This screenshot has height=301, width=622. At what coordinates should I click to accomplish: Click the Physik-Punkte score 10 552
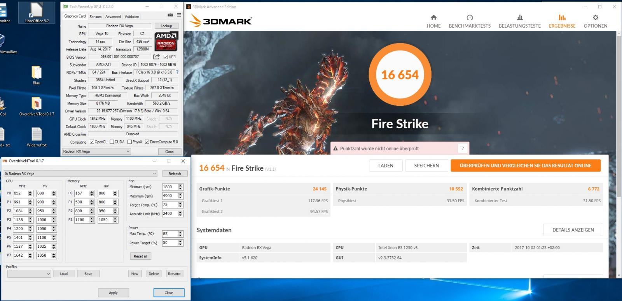456,189
